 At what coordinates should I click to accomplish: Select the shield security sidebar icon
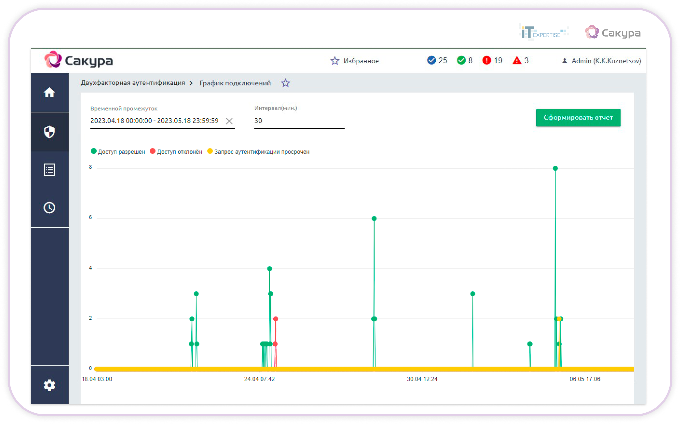click(x=49, y=132)
